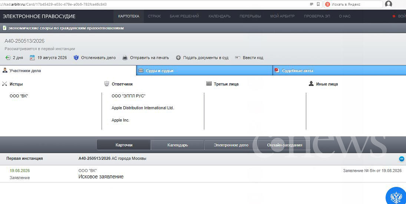Screen dimensions: 406x204
Task: Click the courthouse icon on 'Суды и судьи' tab
Action: pos(141,70)
